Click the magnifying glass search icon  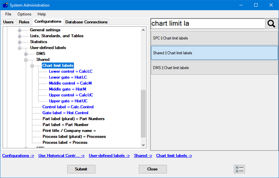(x=271, y=24)
